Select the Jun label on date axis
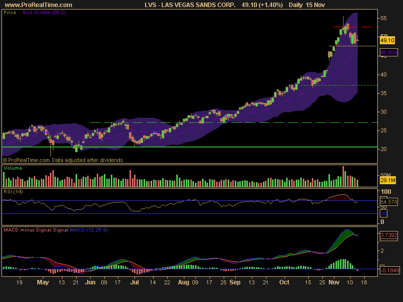This screenshot has width=403, height=302. (x=90, y=282)
